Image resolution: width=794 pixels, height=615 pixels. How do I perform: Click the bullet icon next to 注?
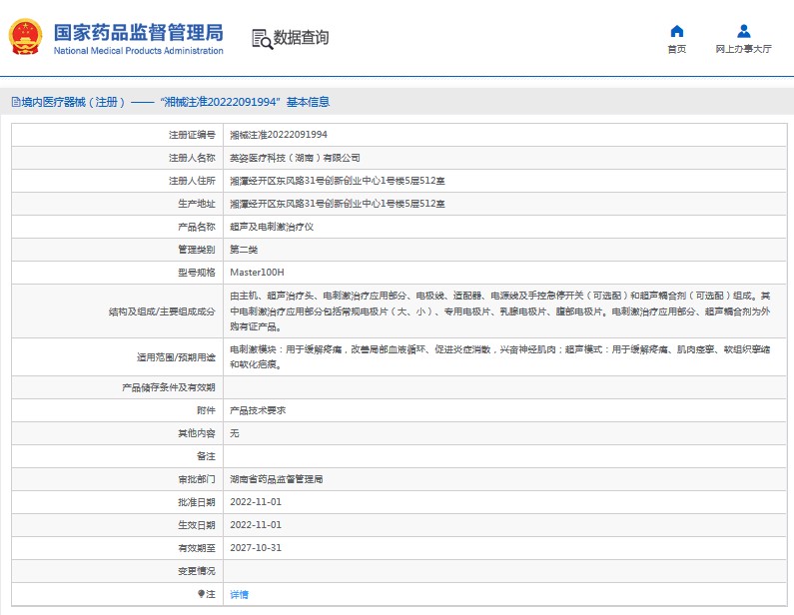[200, 594]
